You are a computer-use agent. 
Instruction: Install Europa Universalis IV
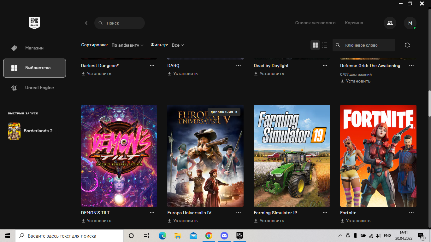point(183,221)
